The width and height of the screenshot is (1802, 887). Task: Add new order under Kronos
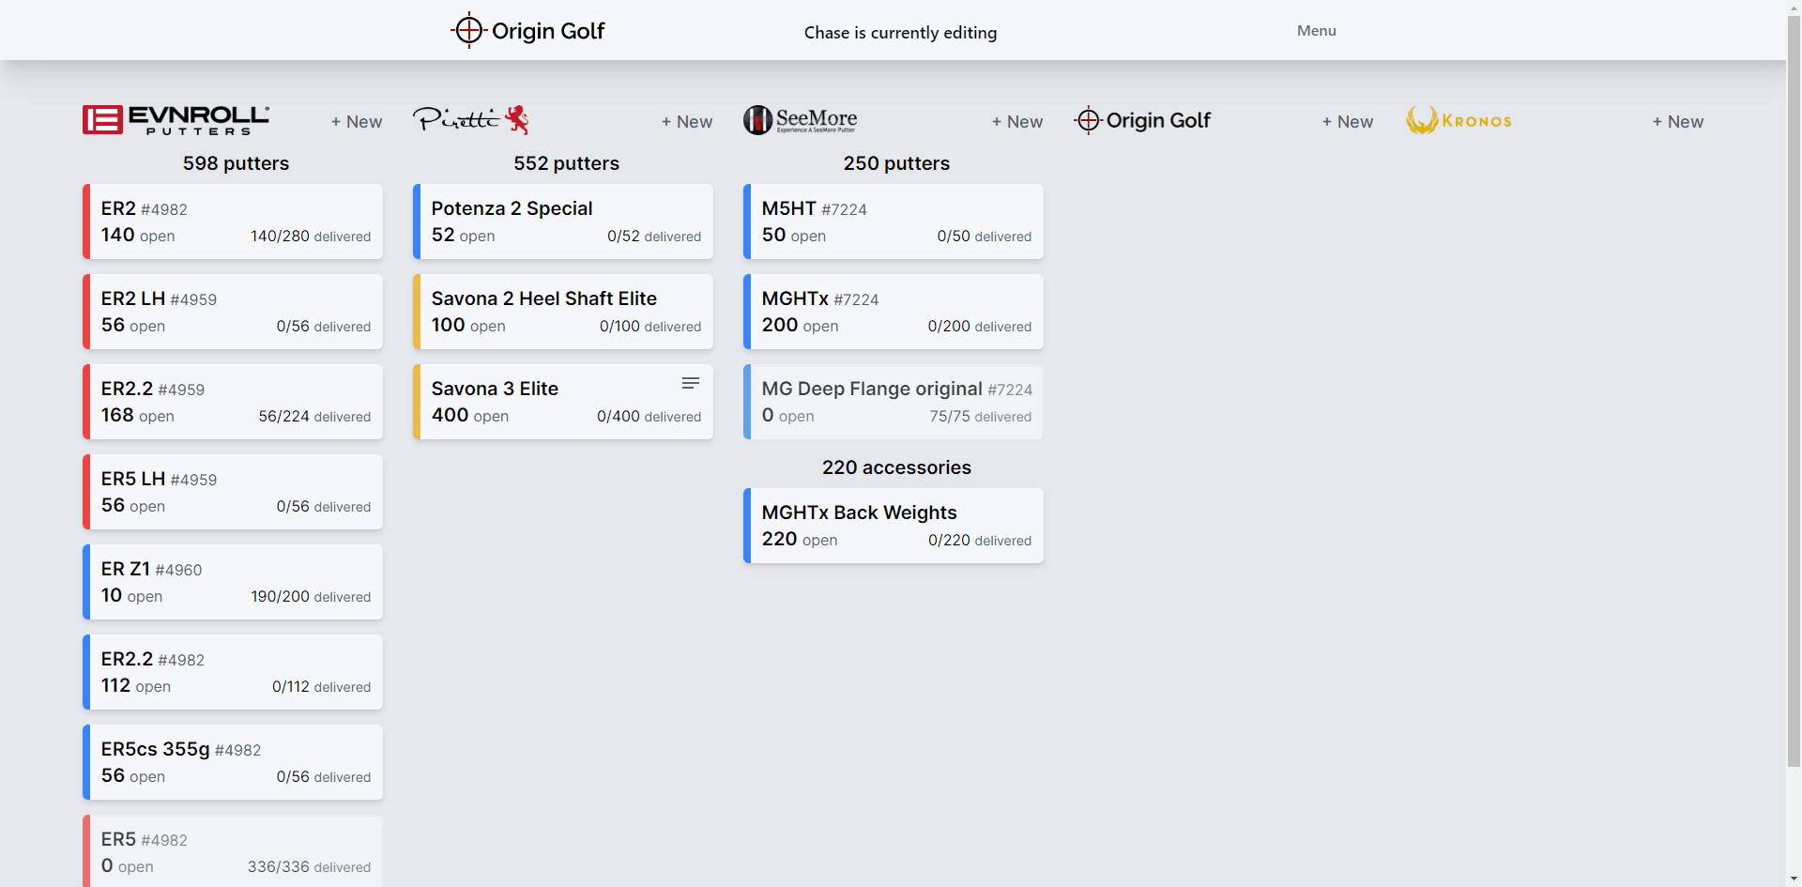[1678, 122]
